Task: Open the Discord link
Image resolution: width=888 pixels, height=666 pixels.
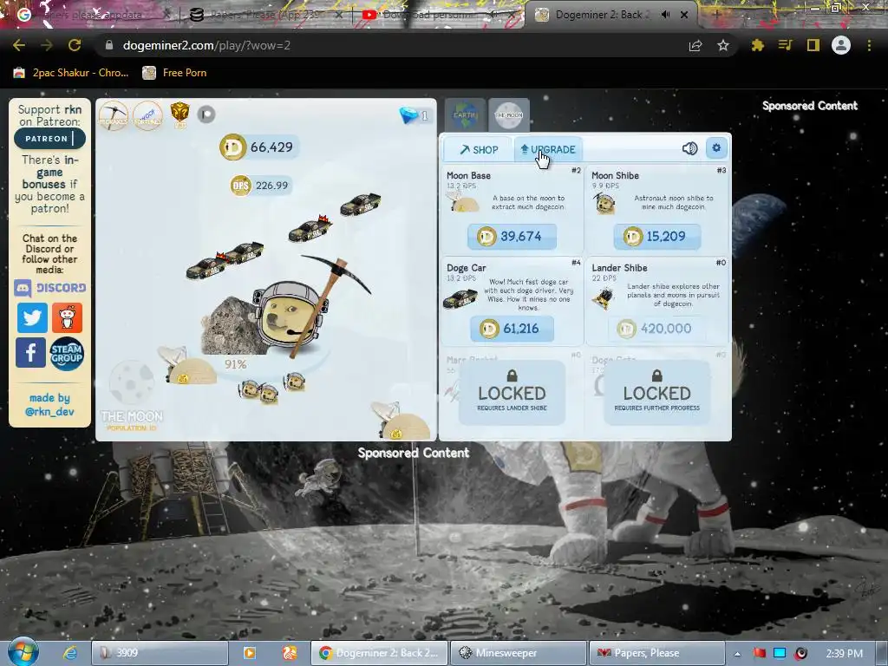Action: pos(49,288)
